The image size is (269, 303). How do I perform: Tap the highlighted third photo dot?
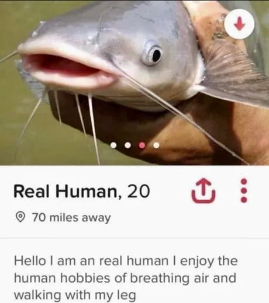(142, 145)
